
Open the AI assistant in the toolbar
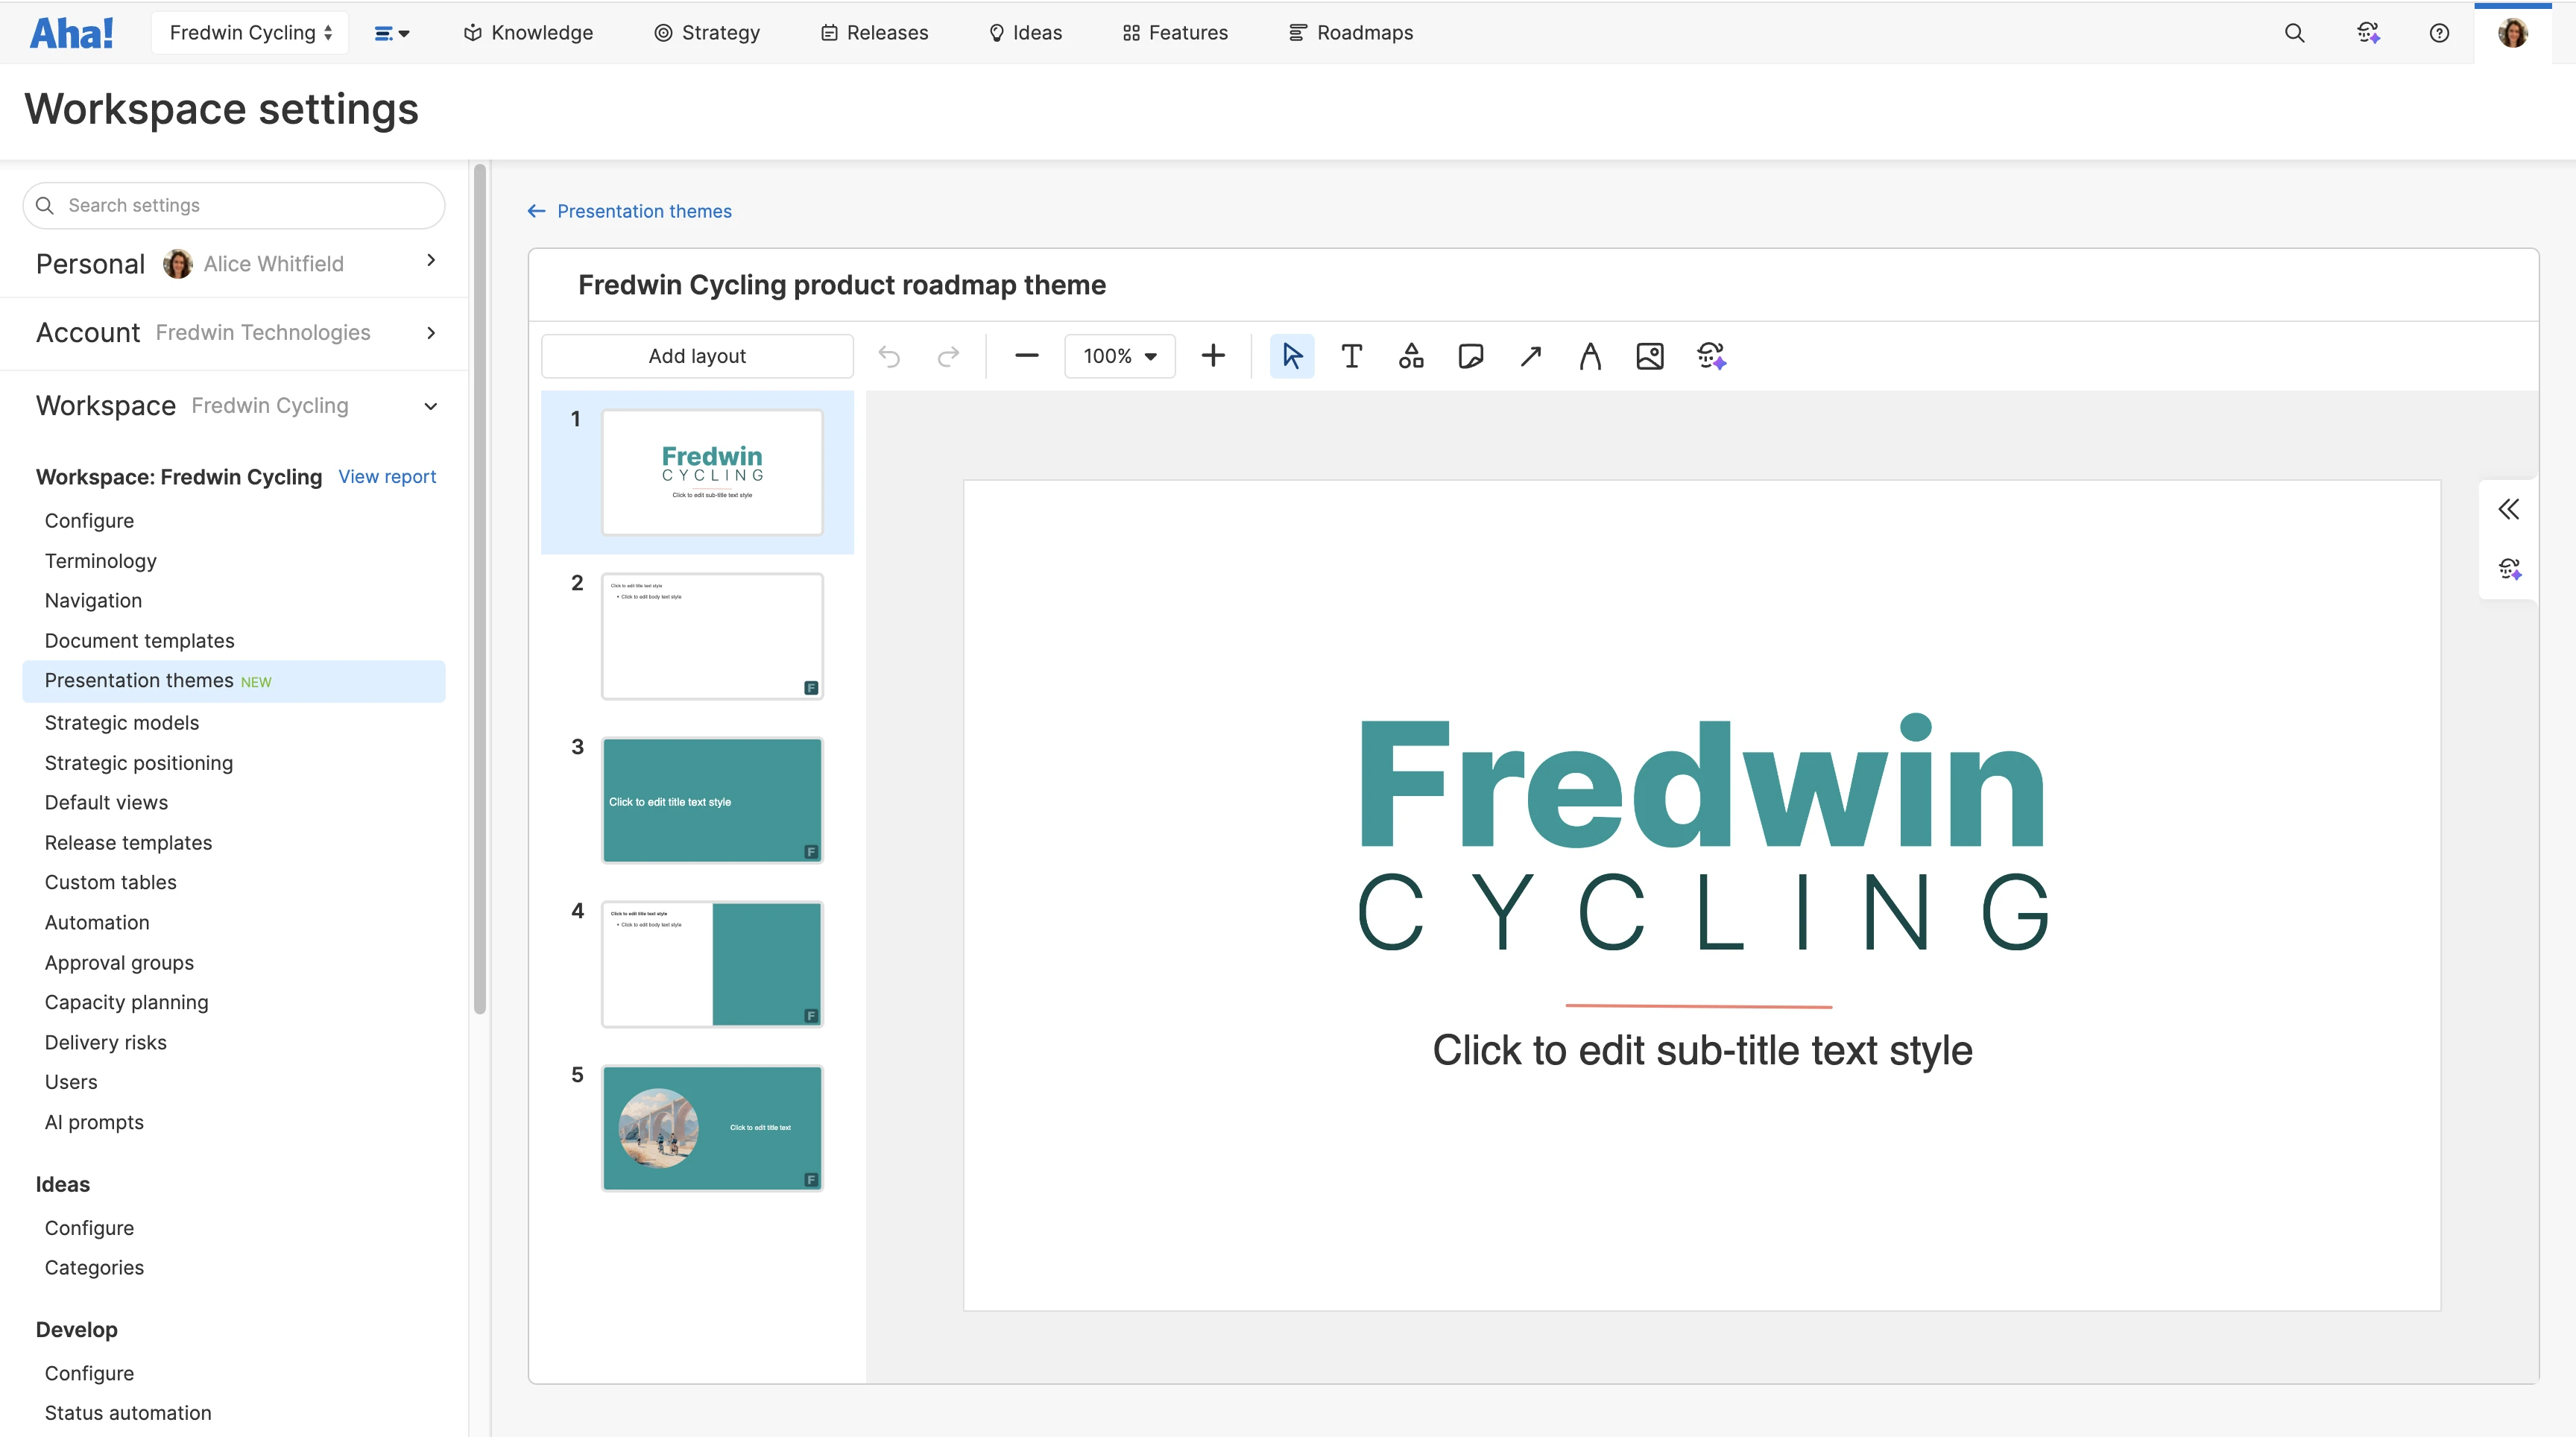pos(1711,355)
